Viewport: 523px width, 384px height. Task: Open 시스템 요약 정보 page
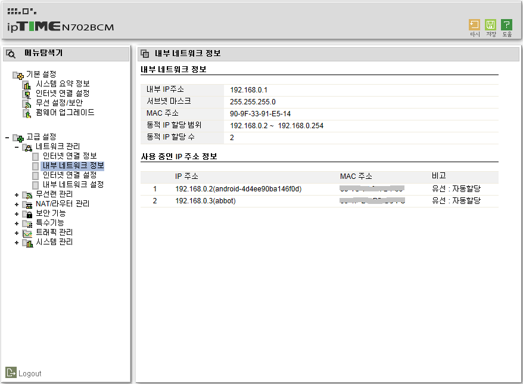coord(63,83)
